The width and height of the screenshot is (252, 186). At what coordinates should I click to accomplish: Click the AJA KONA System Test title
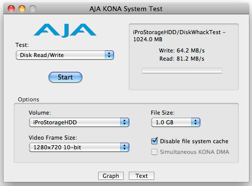click(126, 9)
